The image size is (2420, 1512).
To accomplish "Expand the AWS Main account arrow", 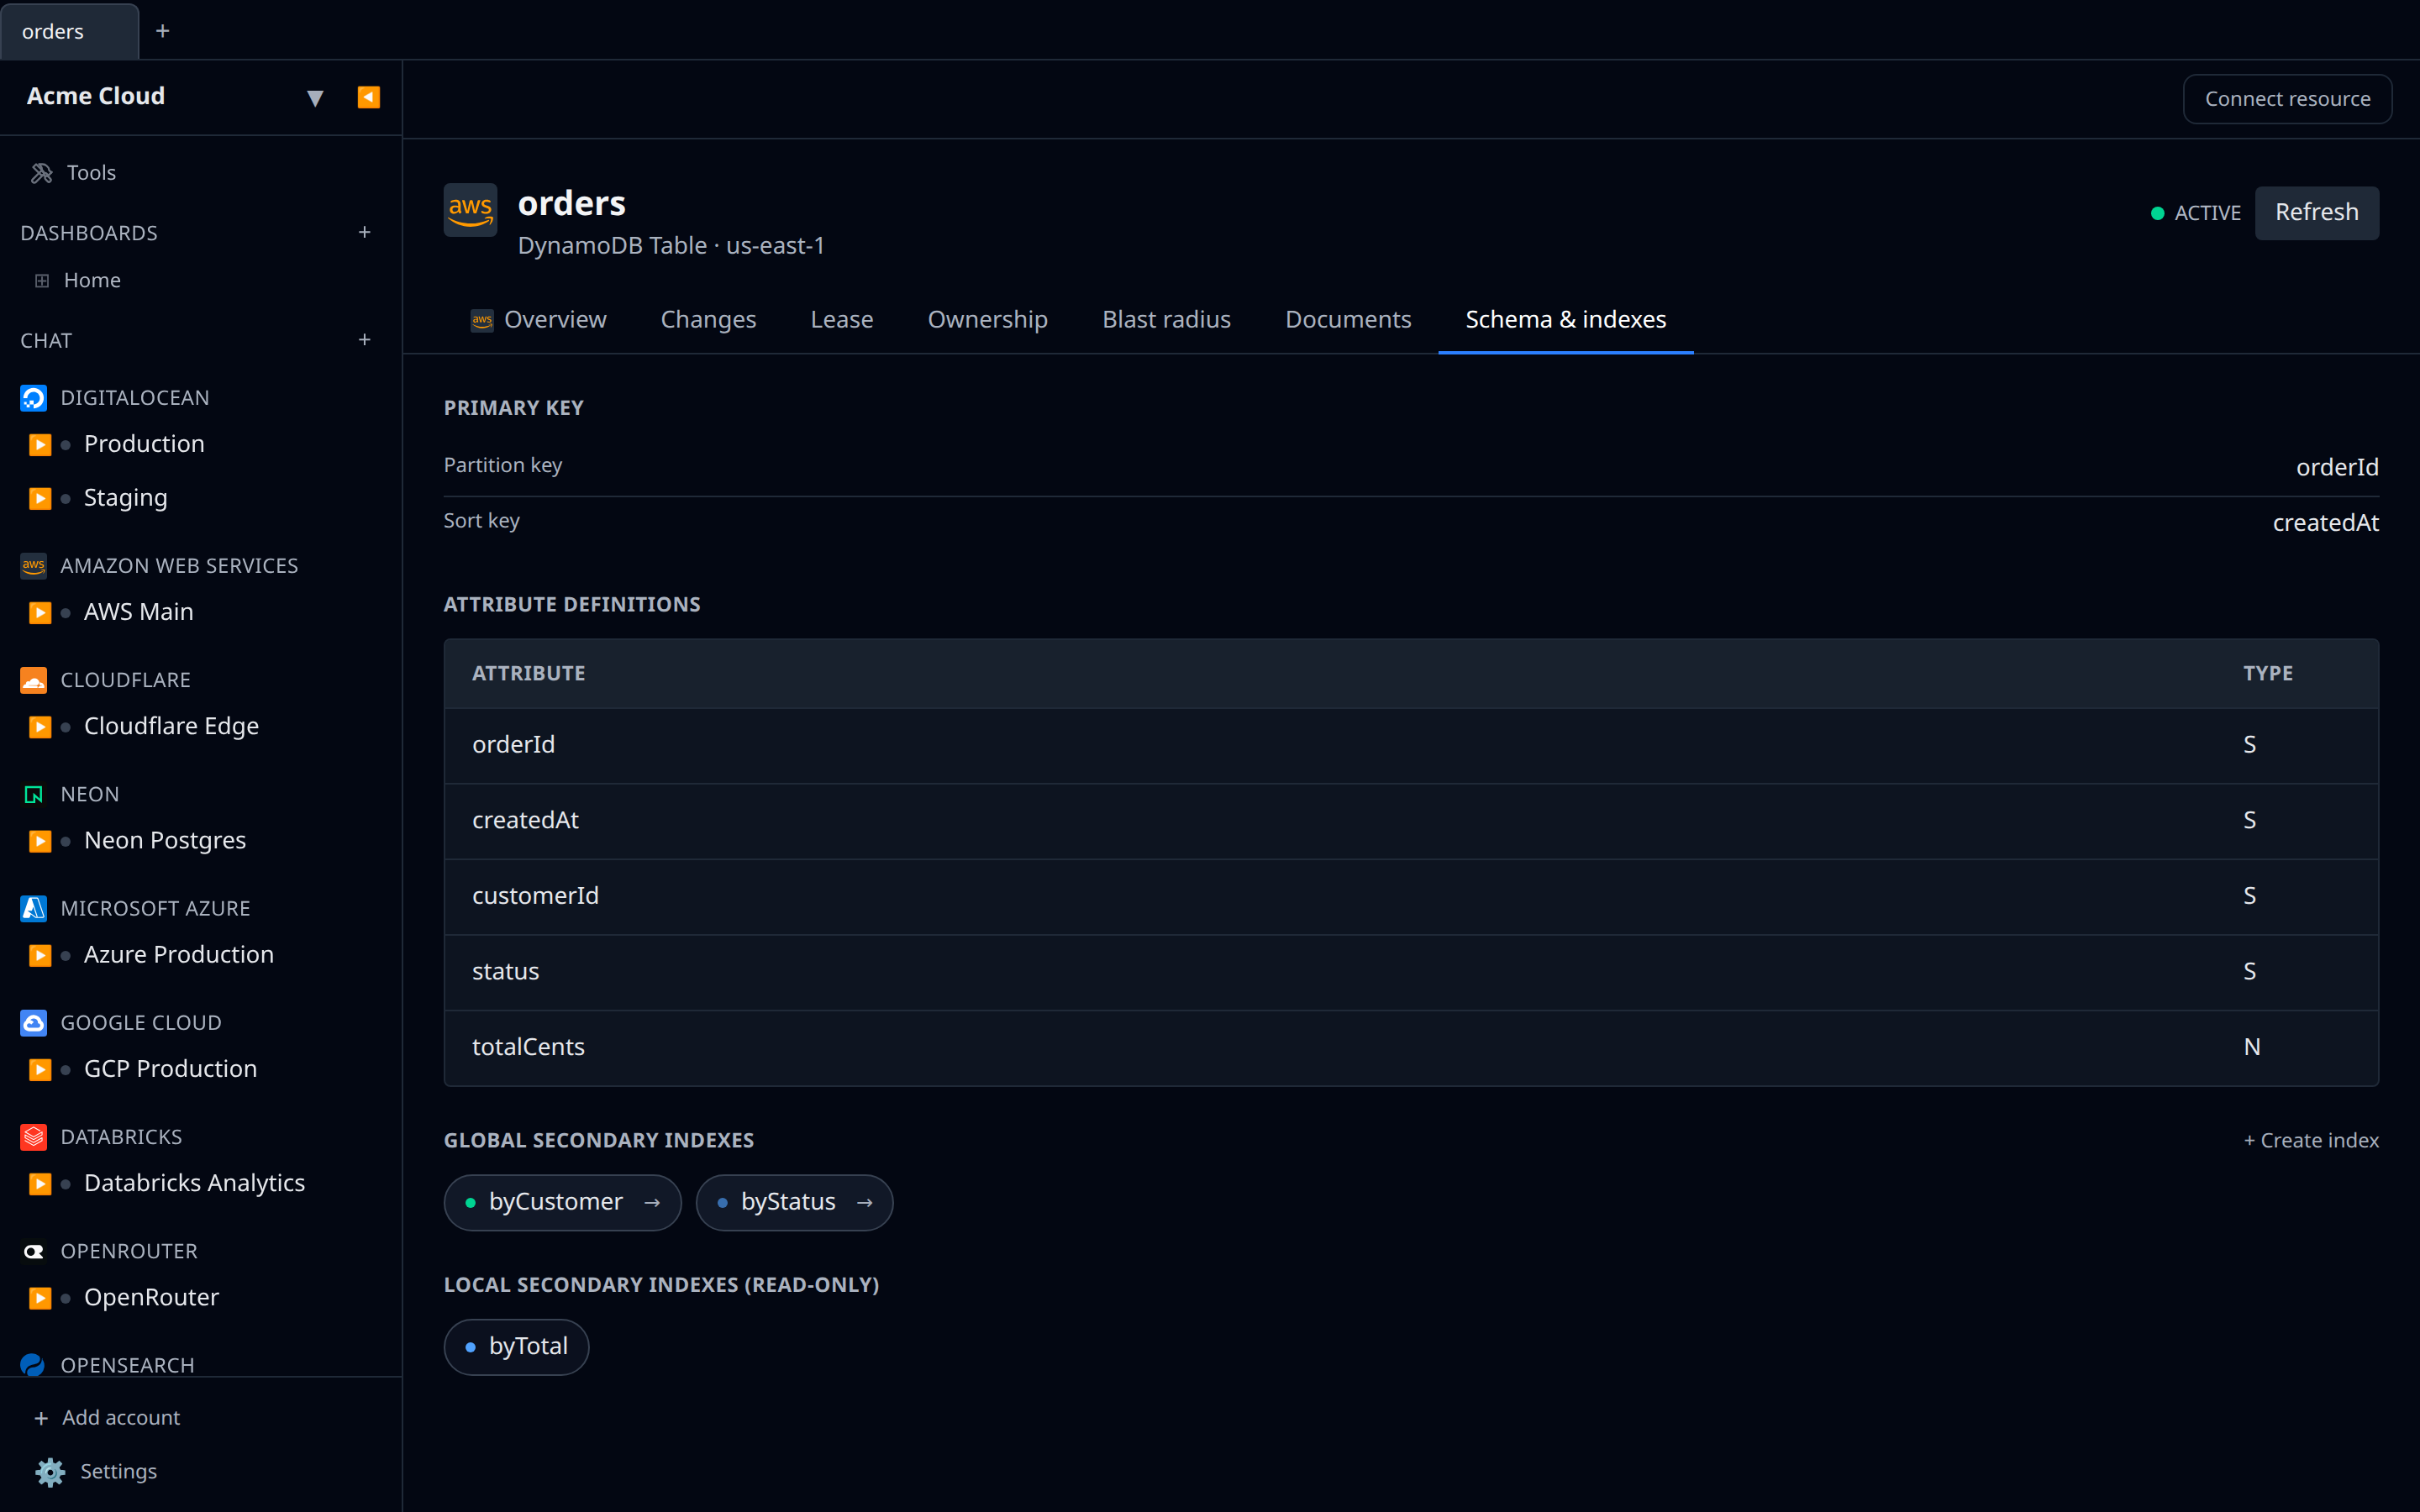I will coord(40,612).
